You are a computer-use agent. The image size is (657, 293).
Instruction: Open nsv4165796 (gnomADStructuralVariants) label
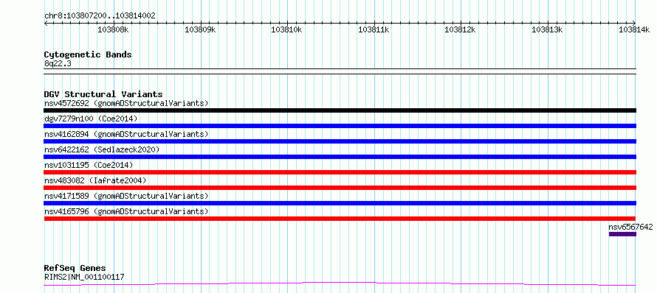click(126, 211)
